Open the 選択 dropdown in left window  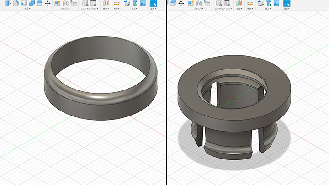click(x=153, y=9)
